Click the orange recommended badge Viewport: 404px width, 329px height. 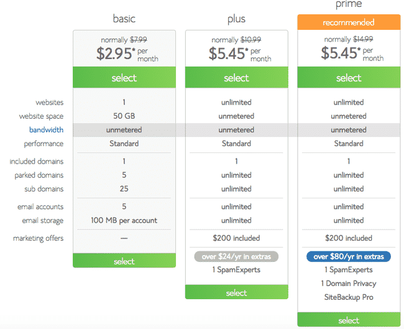click(349, 23)
